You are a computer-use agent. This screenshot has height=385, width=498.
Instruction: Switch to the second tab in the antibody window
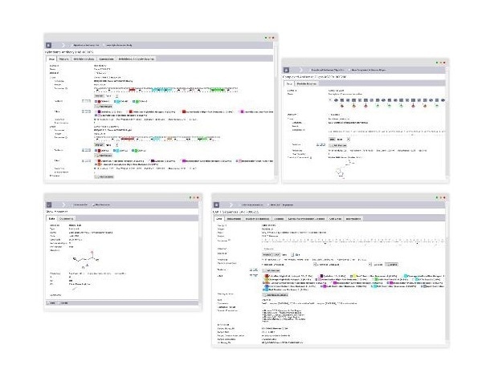64,59
